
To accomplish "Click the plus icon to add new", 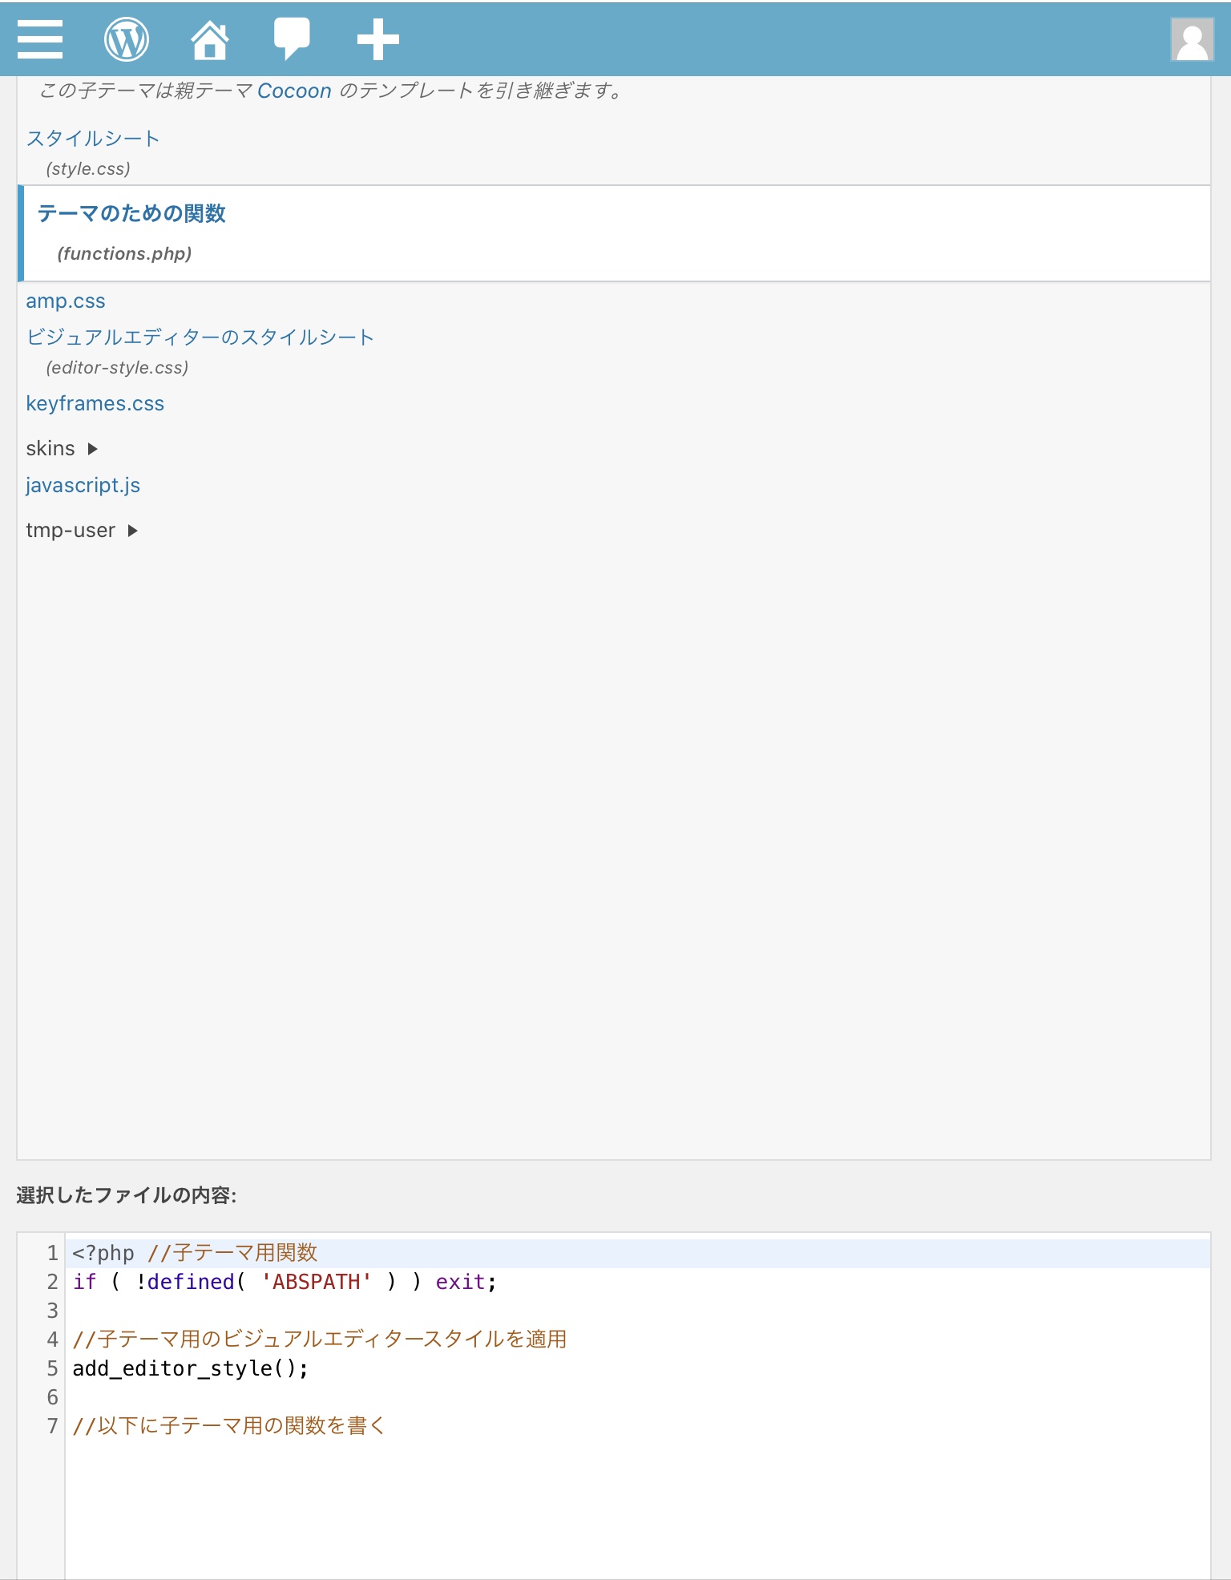I will pos(377,39).
